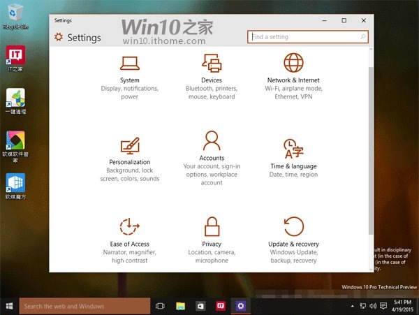Open Accounts person icon
Viewport: 419px width, 315px height.
point(212,140)
